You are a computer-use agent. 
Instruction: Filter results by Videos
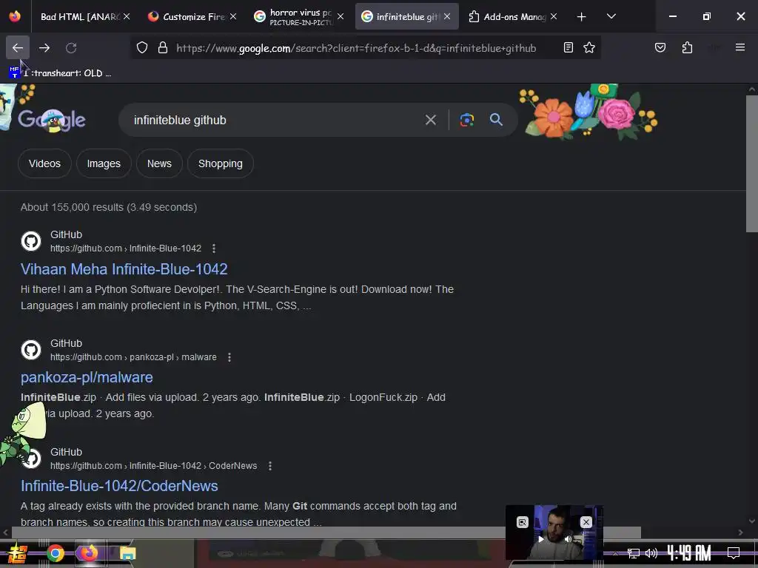click(x=44, y=163)
